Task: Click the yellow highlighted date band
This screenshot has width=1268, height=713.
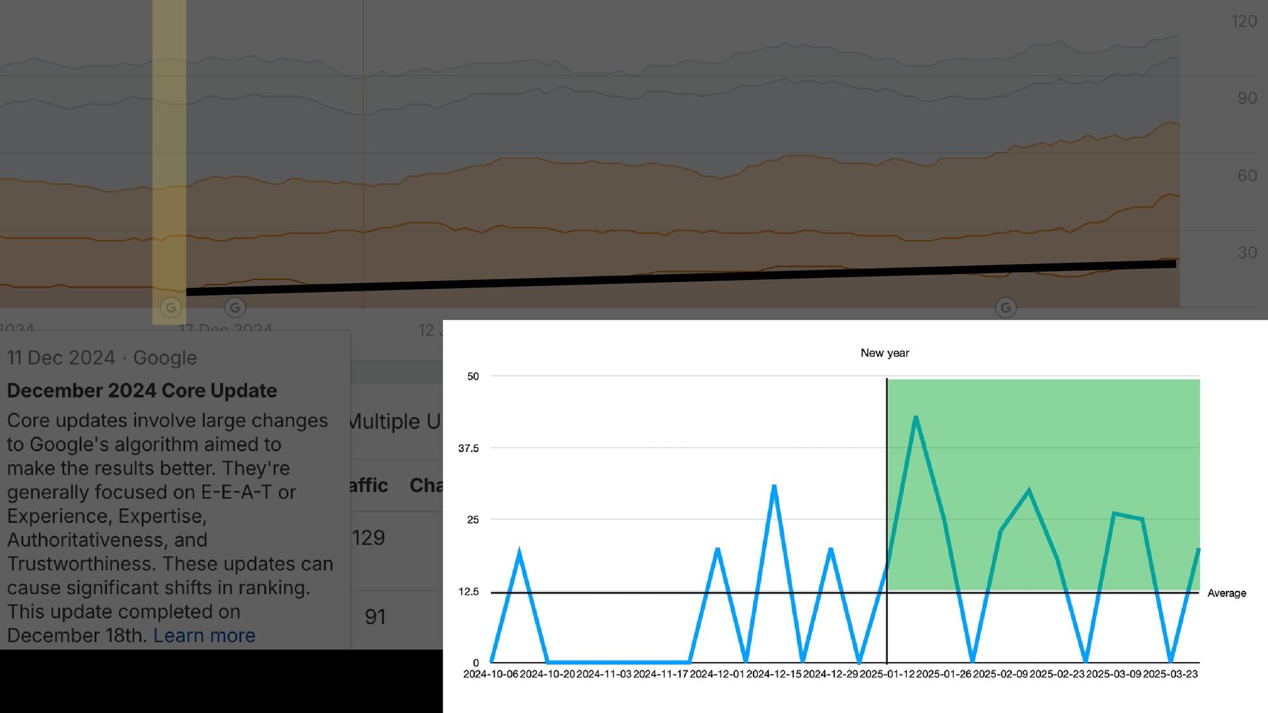Action: pyautogui.click(x=169, y=132)
